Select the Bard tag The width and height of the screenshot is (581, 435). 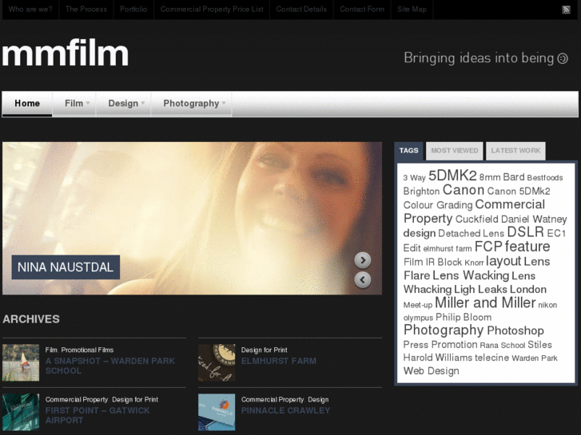coord(514,177)
